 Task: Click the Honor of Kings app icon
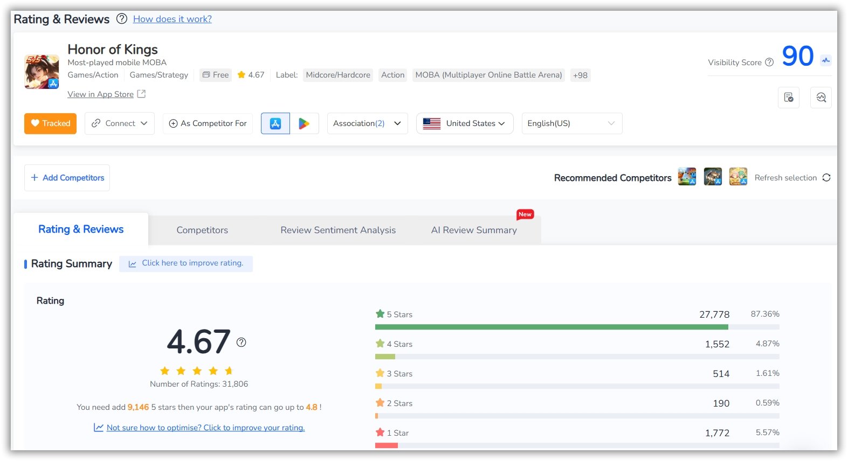pos(42,72)
